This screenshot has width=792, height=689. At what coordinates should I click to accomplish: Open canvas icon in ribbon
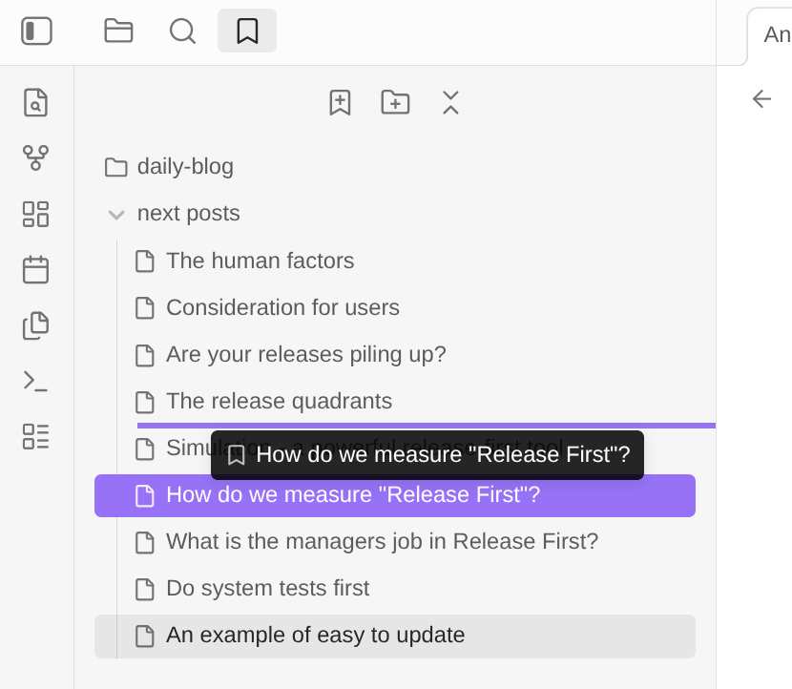(35, 214)
